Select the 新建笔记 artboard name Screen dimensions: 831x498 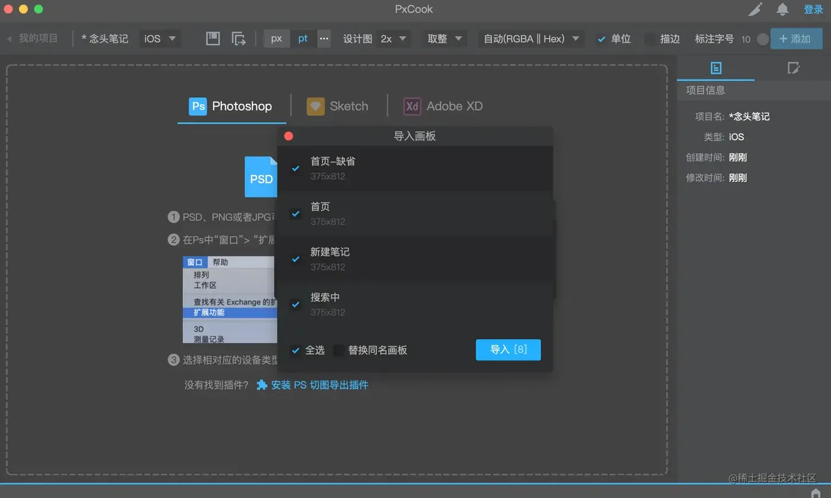330,252
